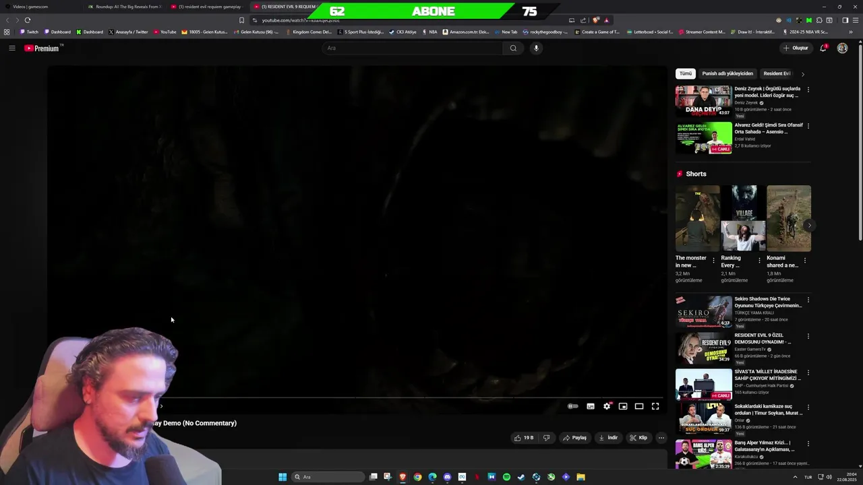Toggle the video autoplay switch
This screenshot has height=485, width=863.
[573, 406]
